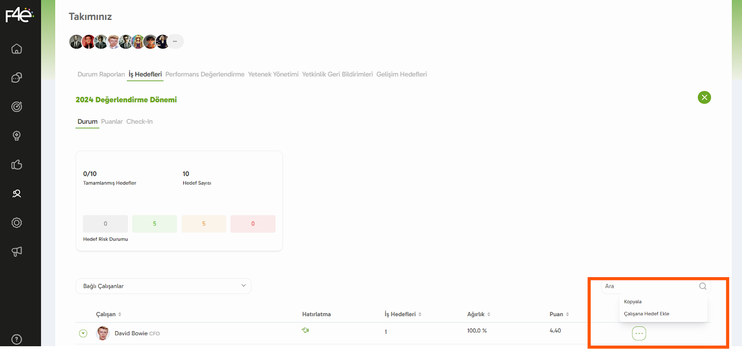742x349 pixels.
Task: Click the green risk status box
Action: pos(154,224)
